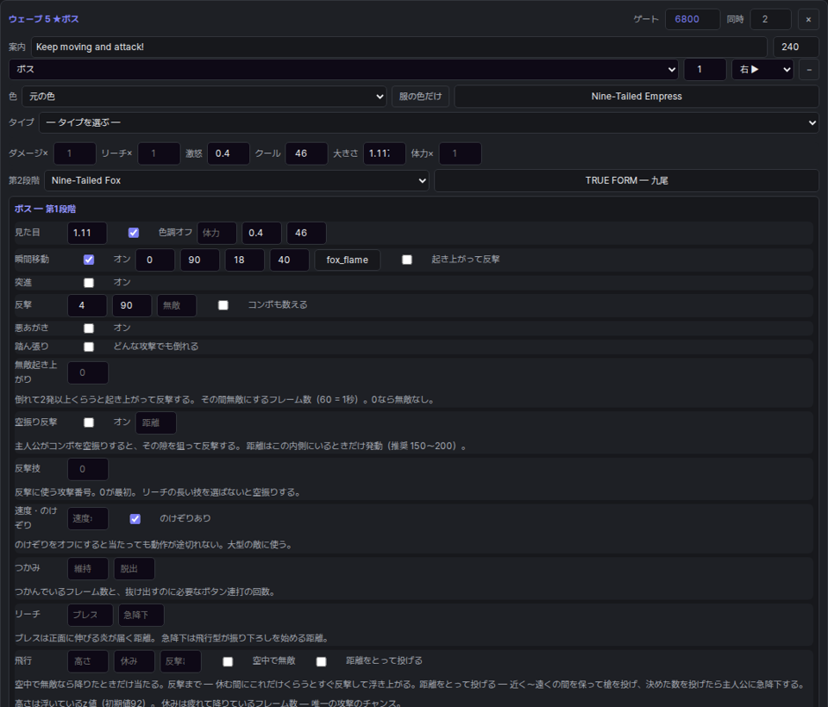
Task: Click the 飛行 高さ input field
Action: [88, 661]
